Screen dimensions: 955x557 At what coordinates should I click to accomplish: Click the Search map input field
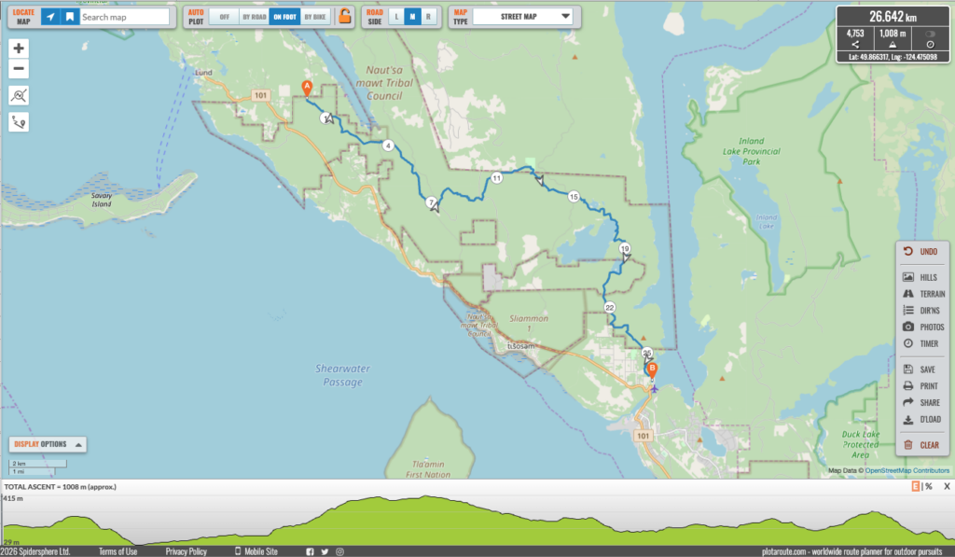tap(124, 17)
